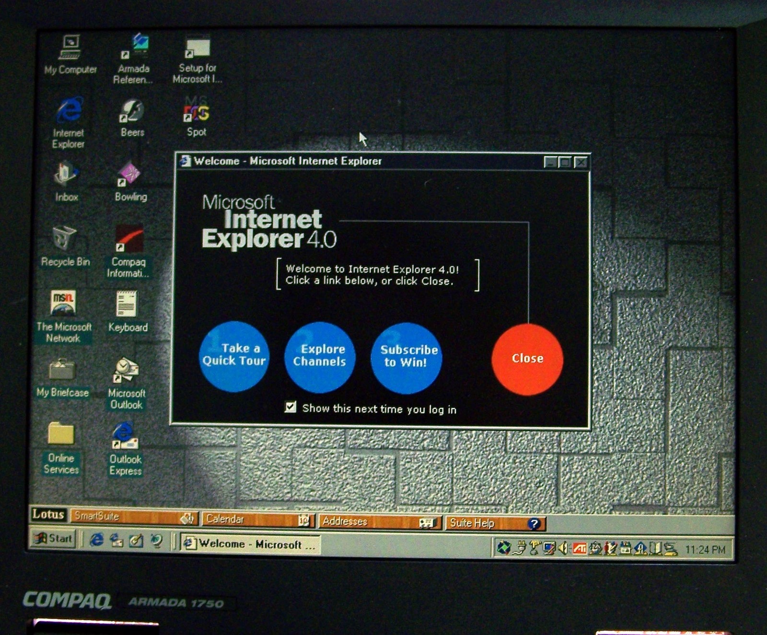Select the Microsoft Outlook desktop shortcut
The height and width of the screenshot is (635, 767).
(x=127, y=383)
